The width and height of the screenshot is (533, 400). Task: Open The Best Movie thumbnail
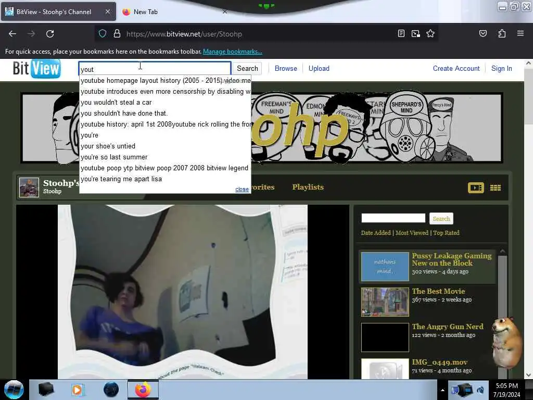pos(385,302)
